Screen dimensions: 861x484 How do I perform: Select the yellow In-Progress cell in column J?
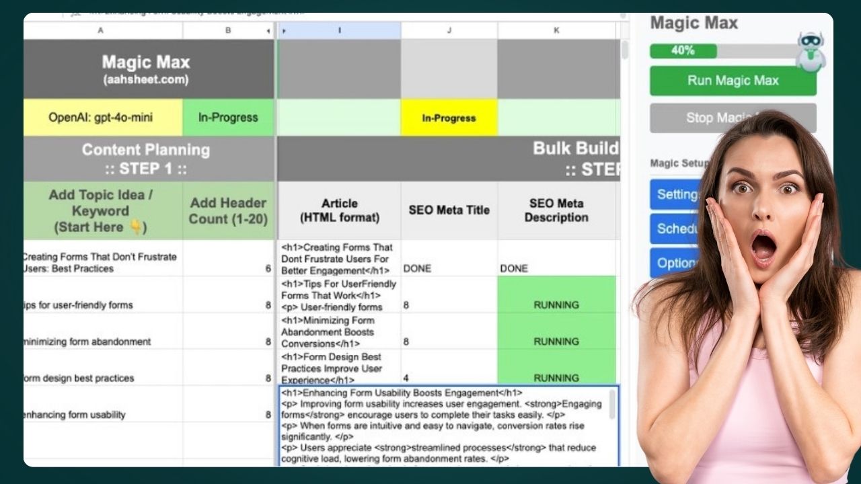pos(449,118)
